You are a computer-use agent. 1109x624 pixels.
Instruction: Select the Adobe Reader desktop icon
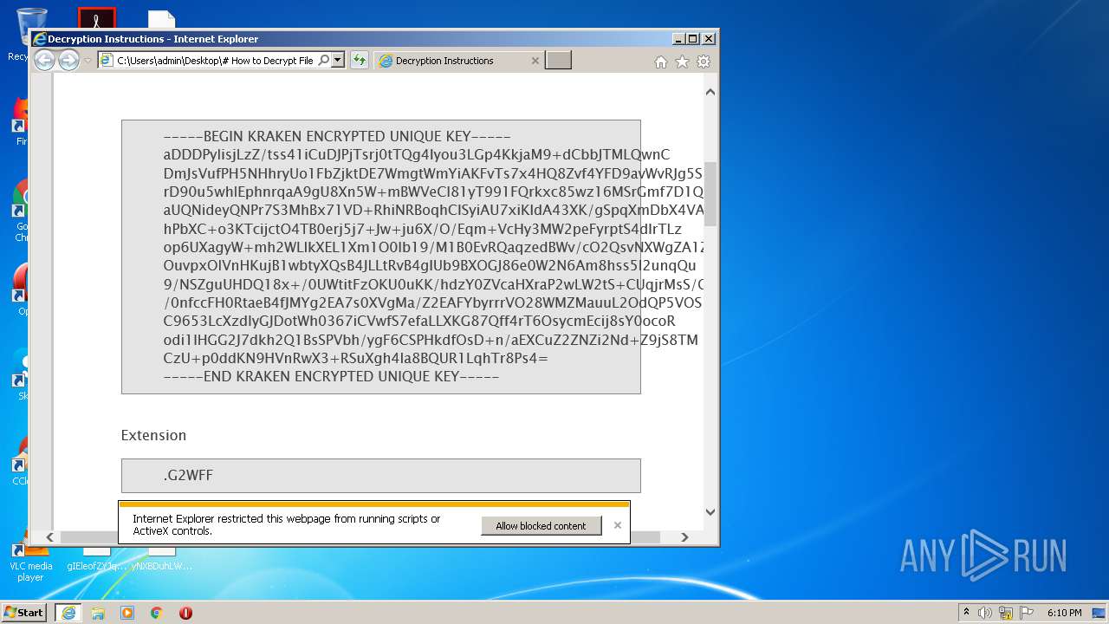click(x=96, y=17)
